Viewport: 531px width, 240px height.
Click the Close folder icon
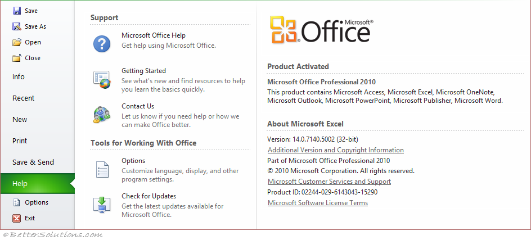[x=17, y=58]
